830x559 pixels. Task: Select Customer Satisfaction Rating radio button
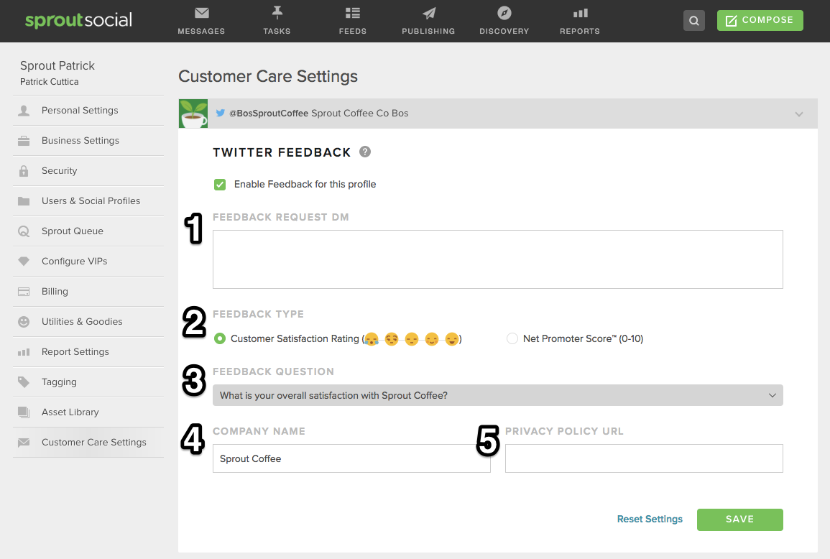coord(220,338)
